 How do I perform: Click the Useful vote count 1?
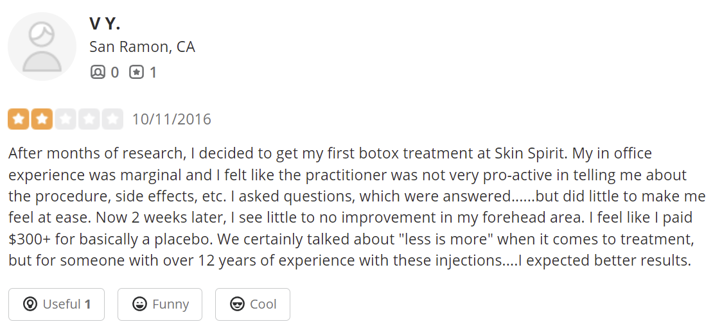87,304
